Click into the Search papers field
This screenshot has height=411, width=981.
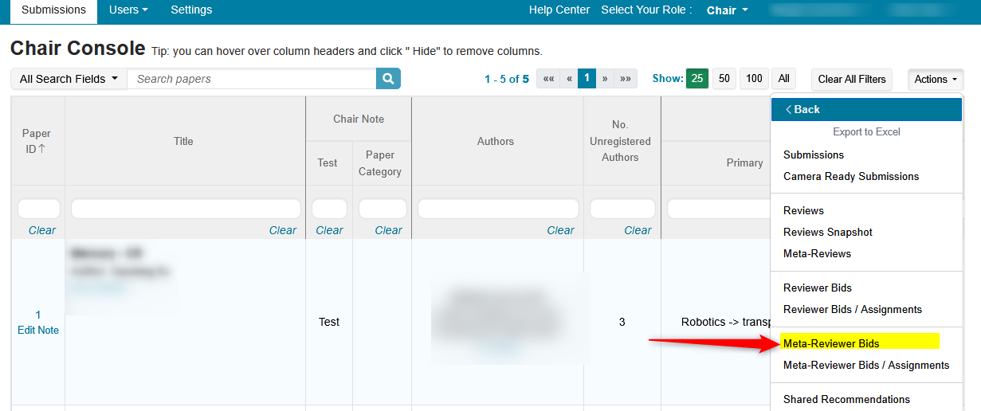251,79
